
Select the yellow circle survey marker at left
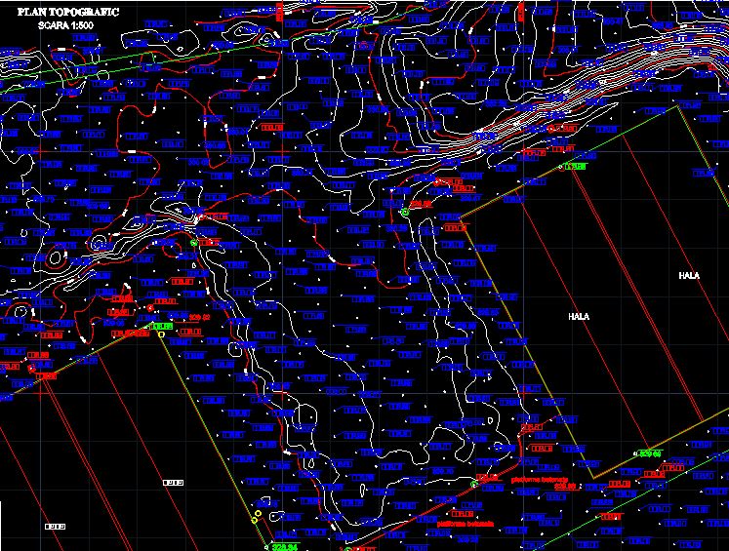click(x=161, y=335)
